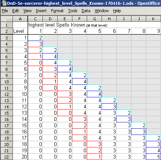Select cell K22 containing value 5
This screenshot has width=161, height=160.
pyautogui.click(x=154, y=157)
